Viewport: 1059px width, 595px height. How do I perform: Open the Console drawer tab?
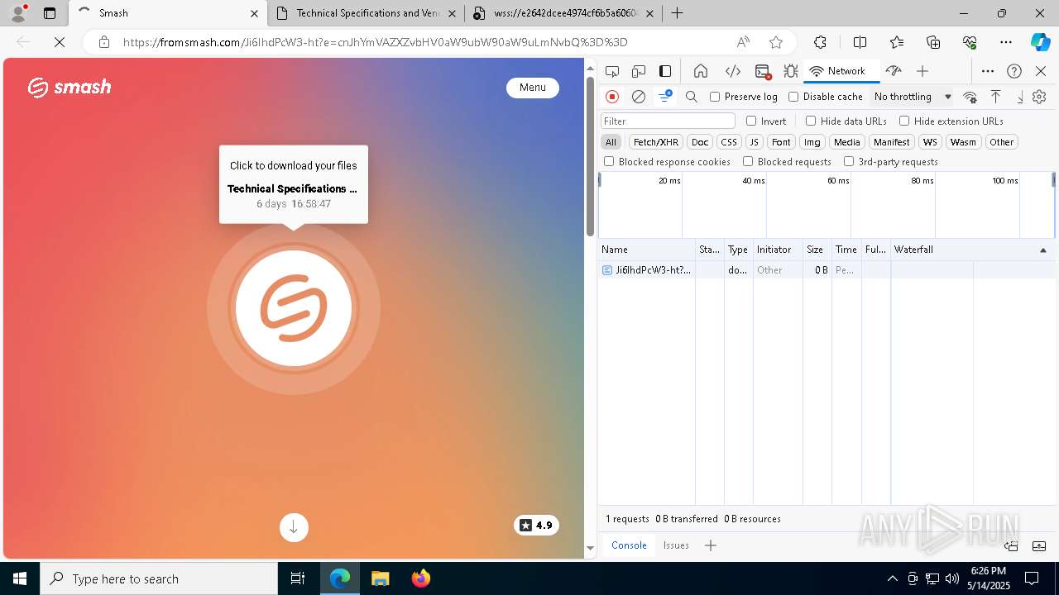pos(629,545)
